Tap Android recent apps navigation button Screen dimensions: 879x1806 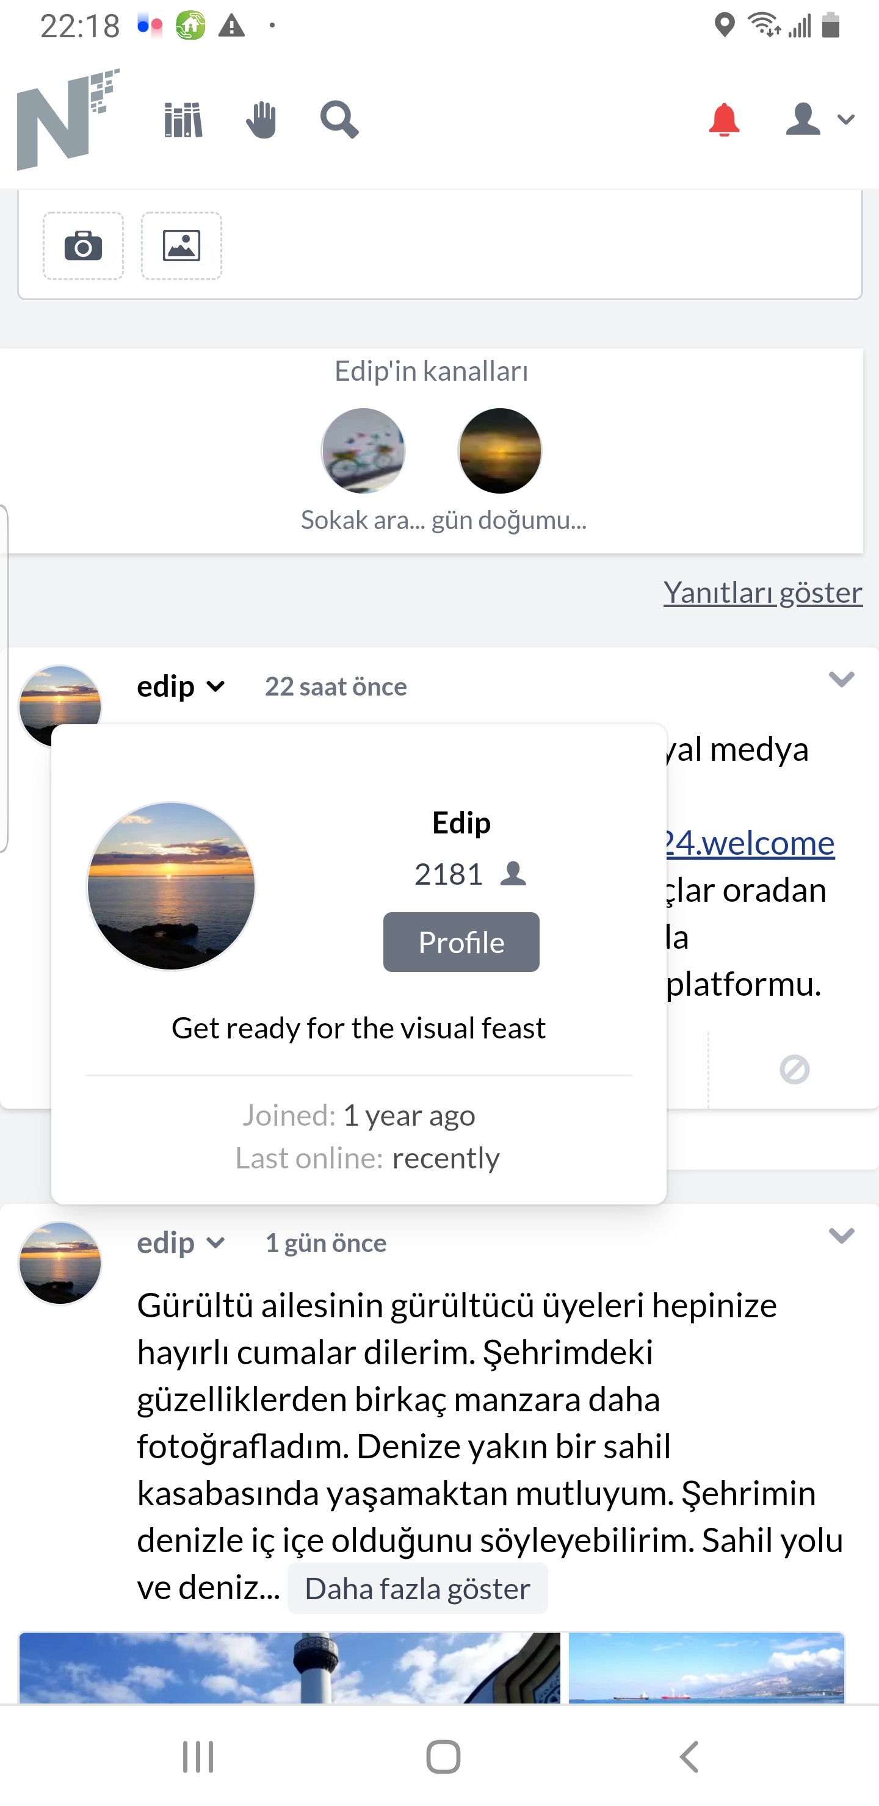tap(198, 1757)
